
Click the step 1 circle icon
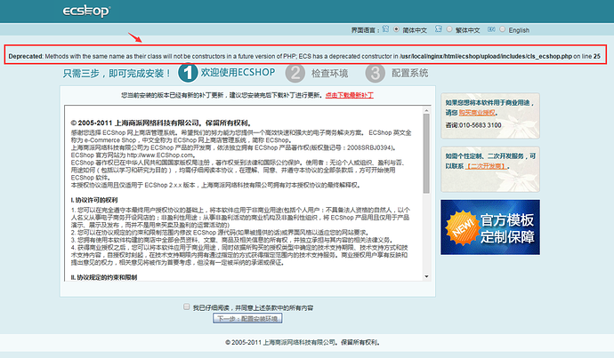click(188, 73)
